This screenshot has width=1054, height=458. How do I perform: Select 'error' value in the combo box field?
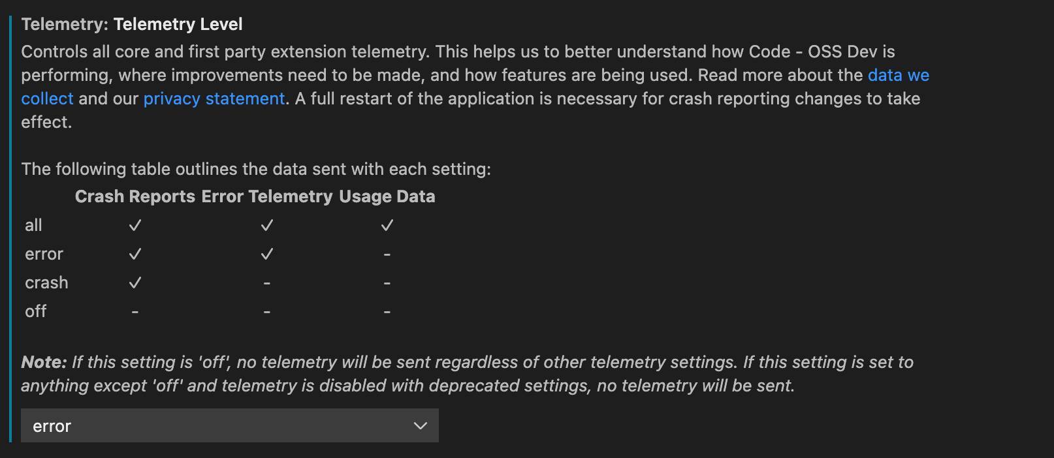tap(52, 425)
